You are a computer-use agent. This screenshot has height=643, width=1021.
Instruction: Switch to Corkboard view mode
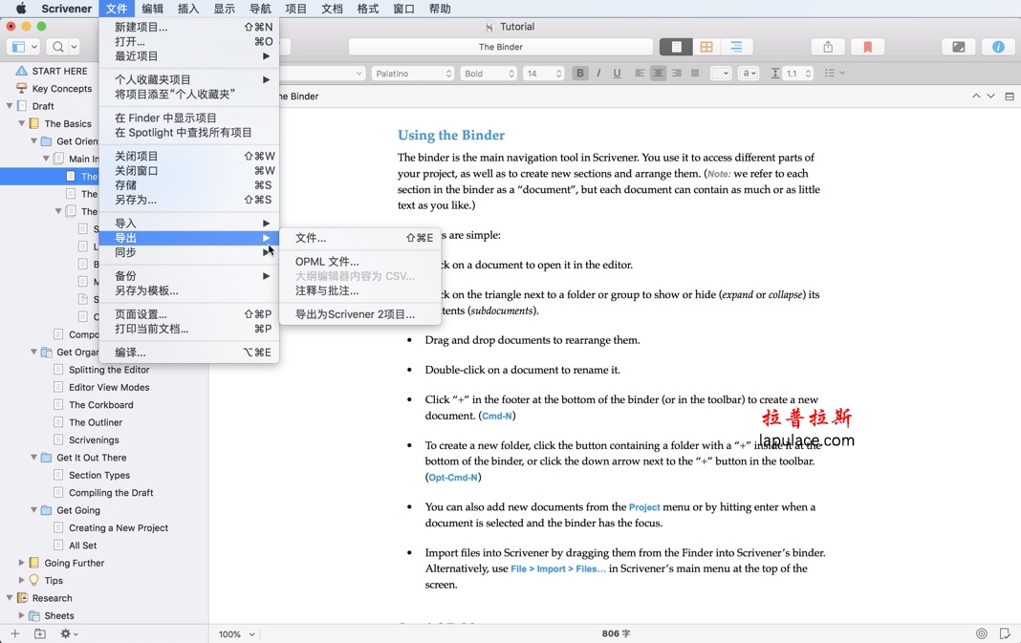[706, 47]
